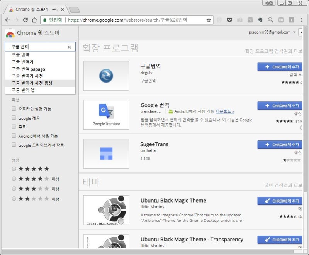Tick Google 드라이브에서 작동 checkbox

point(14,145)
